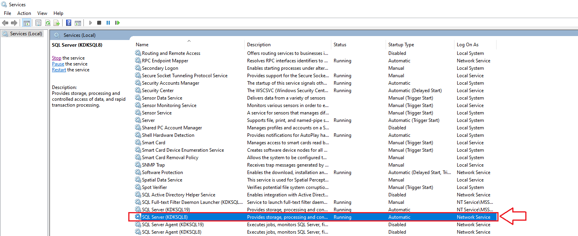Open Help with the question mark icon
Screen dimensions: 578x236
tap(68, 23)
